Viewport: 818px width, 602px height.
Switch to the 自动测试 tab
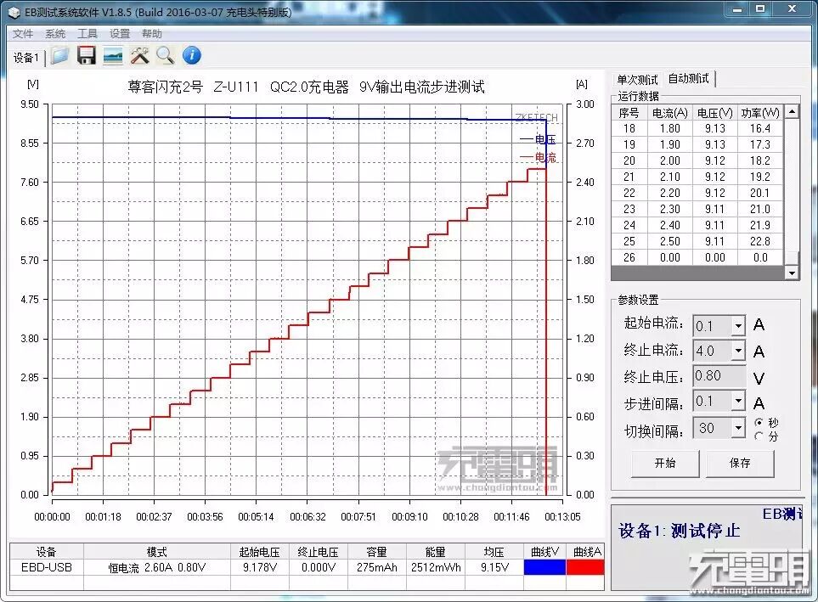pos(689,79)
